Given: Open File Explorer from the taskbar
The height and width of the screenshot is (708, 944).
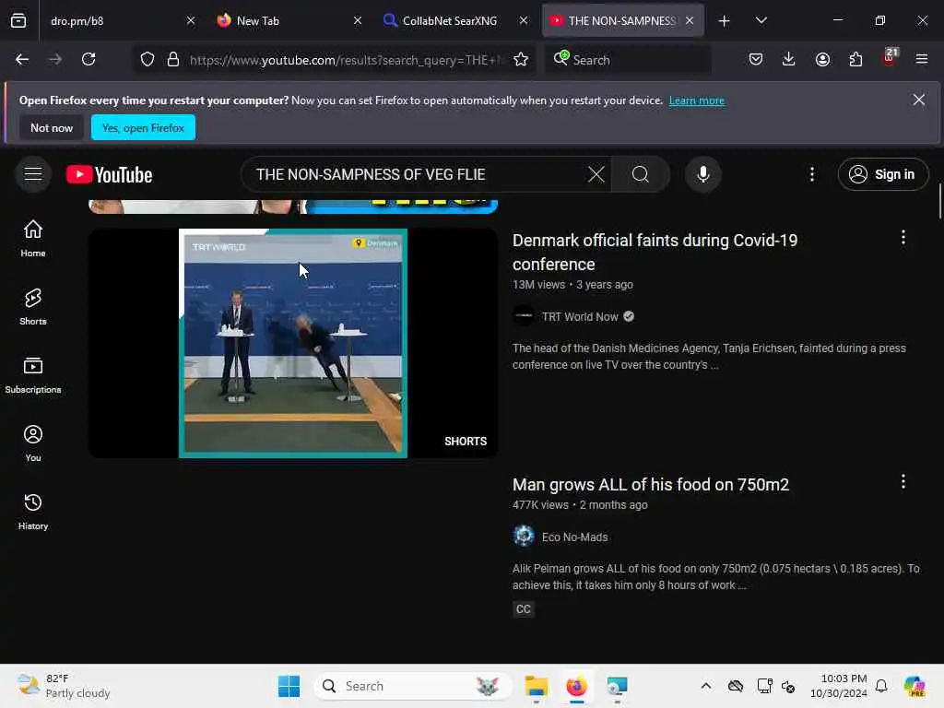Looking at the screenshot, I should (536, 686).
